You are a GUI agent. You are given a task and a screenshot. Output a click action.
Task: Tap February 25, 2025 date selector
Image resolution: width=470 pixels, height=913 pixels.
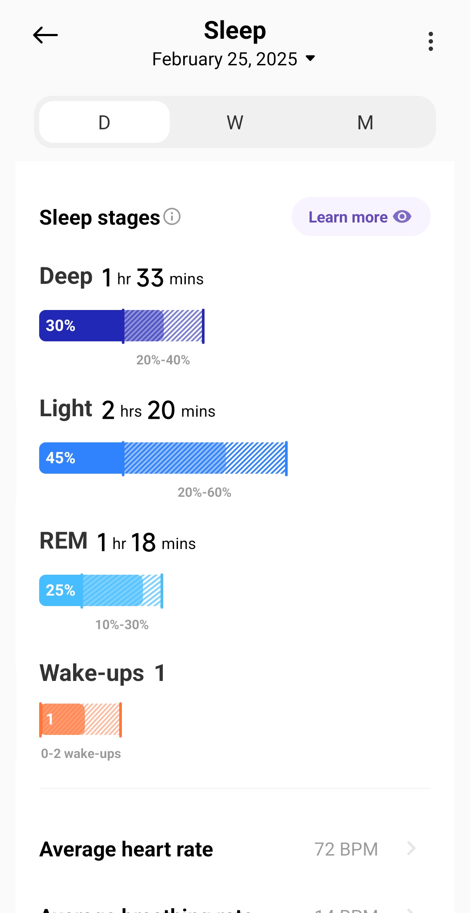(x=225, y=59)
